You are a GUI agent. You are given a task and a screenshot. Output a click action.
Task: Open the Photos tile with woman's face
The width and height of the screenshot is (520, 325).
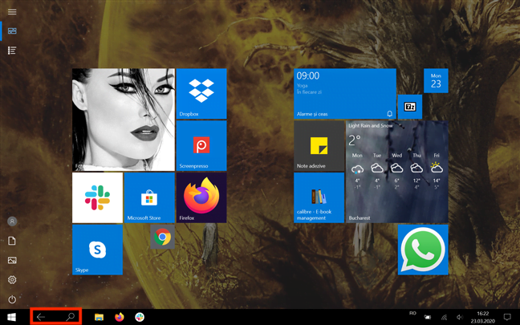124,120
